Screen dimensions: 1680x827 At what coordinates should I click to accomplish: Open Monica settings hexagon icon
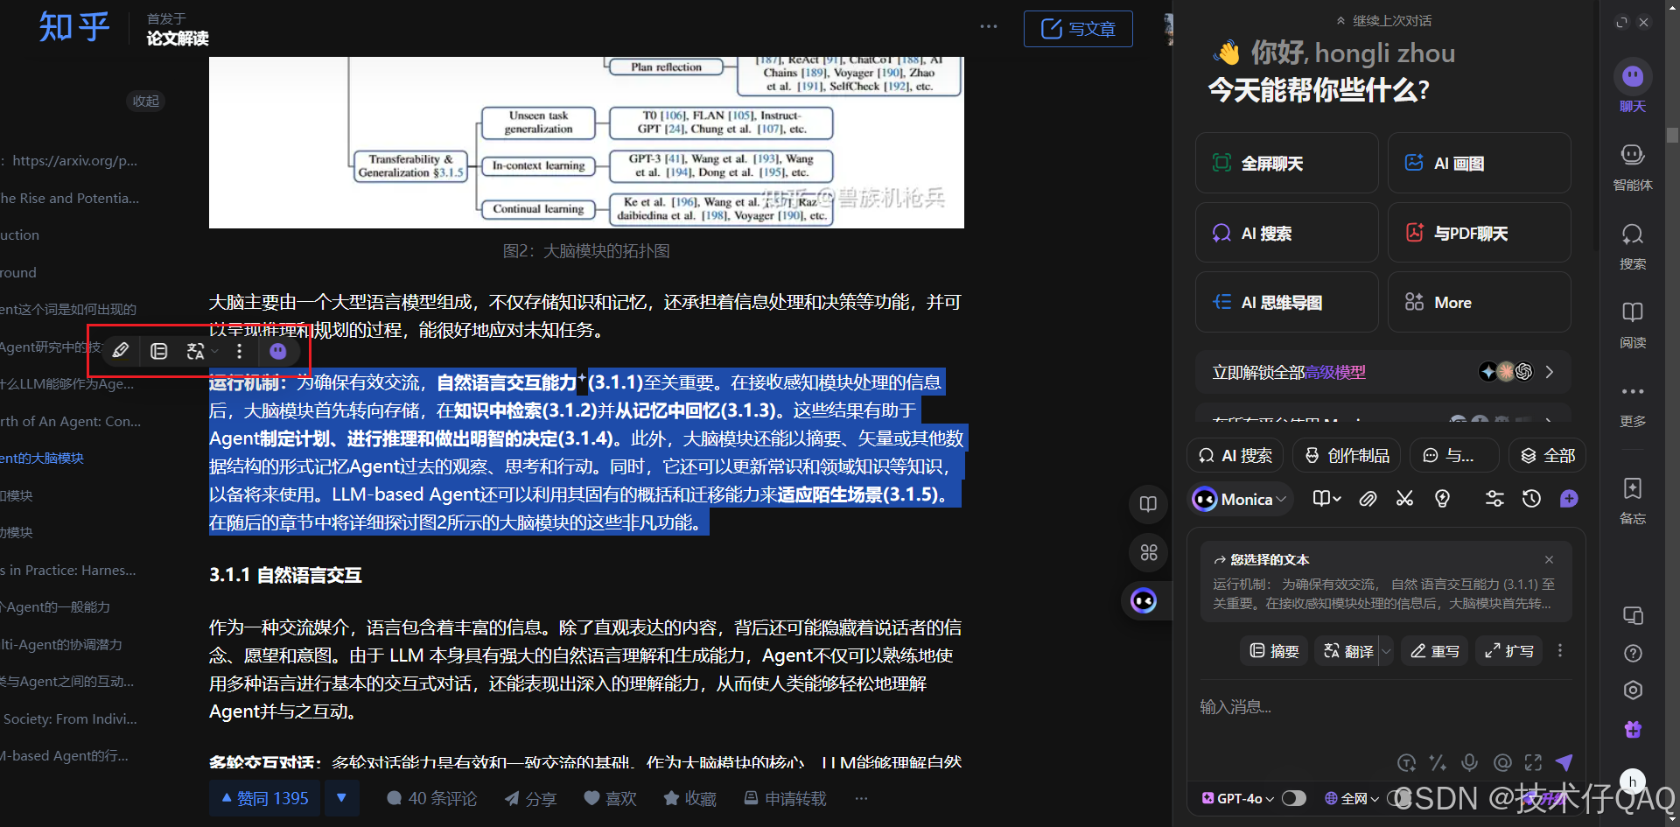[1633, 690]
